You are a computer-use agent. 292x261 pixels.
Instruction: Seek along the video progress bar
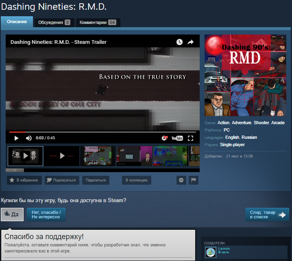pos(102,132)
